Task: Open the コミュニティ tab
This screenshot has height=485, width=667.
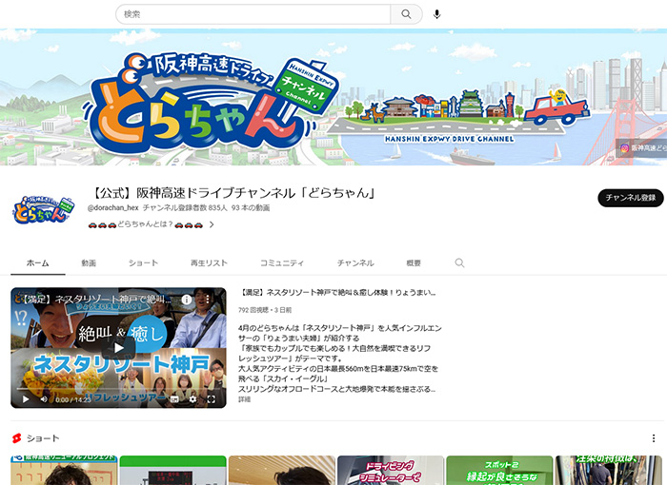Action: coord(282,263)
